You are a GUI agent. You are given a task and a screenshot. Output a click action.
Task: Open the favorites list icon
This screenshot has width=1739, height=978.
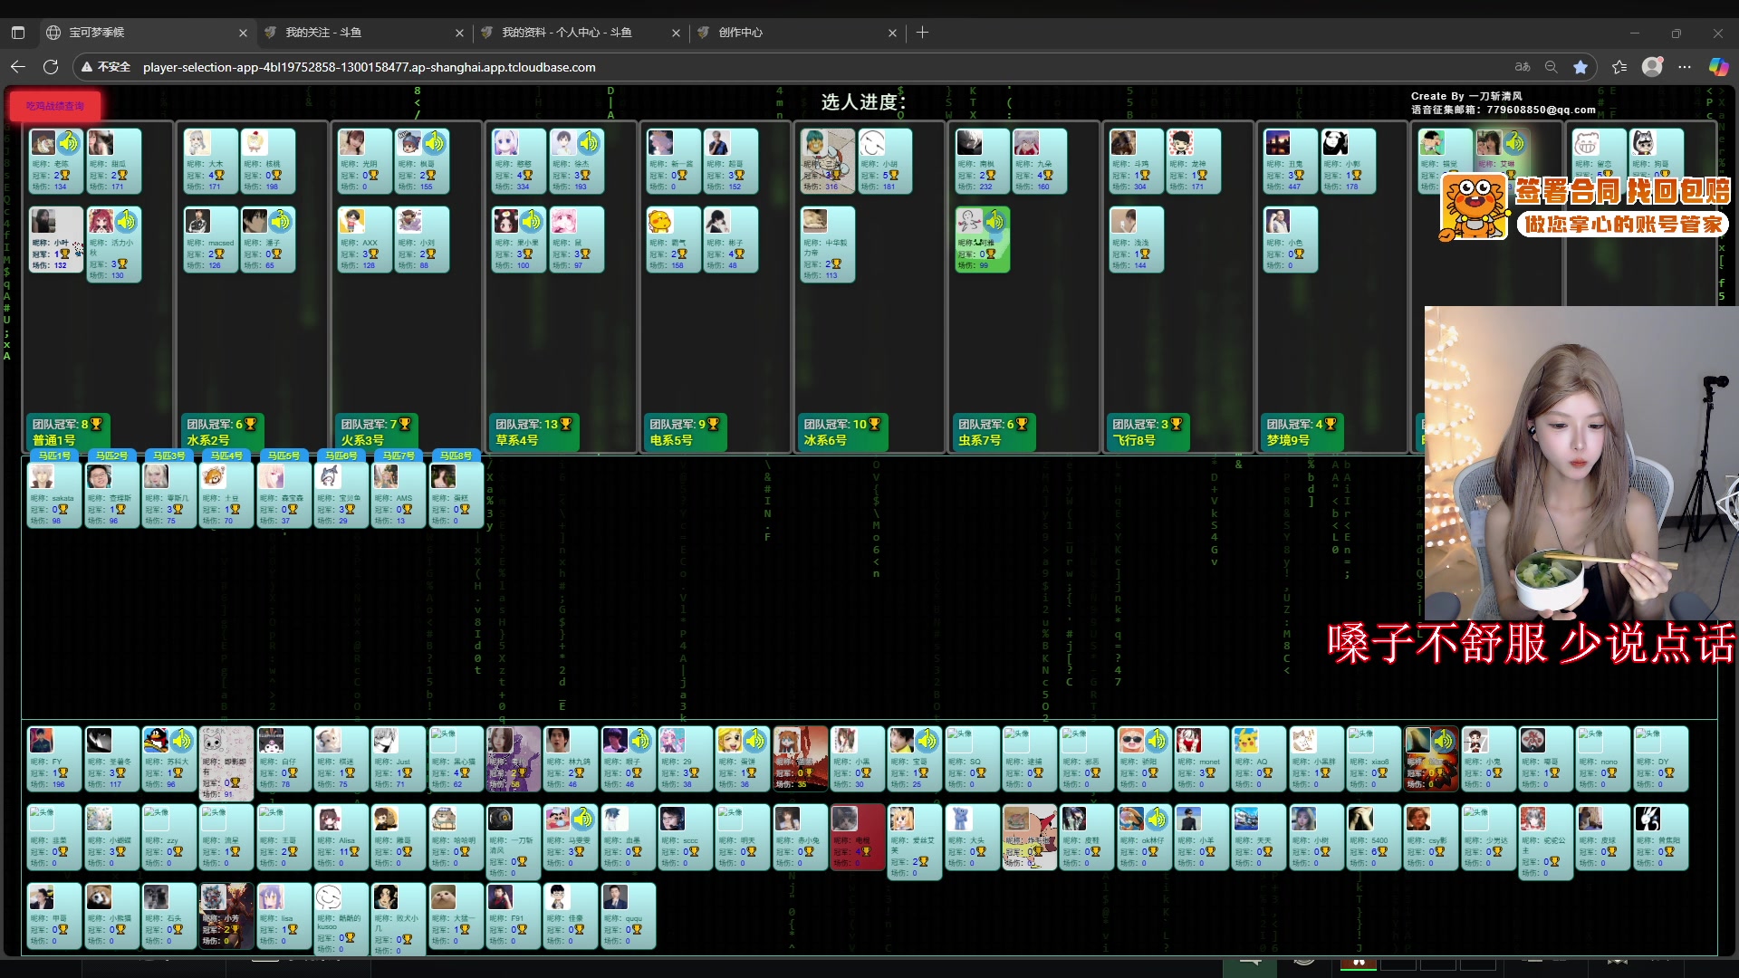point(1619,67)
